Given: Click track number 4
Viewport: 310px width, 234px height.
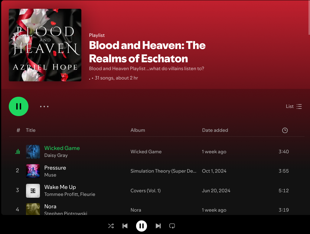Looking at the screenshot, I should [18, 209].
